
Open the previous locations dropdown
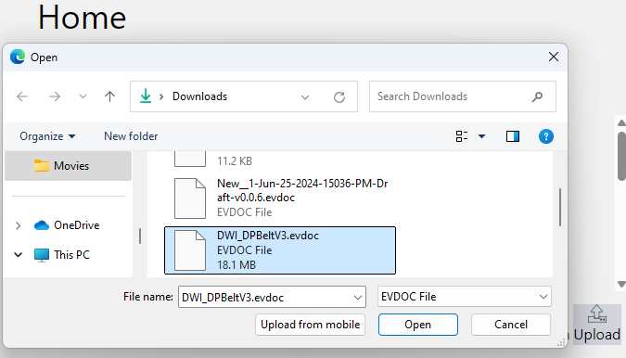click(x=305, y=97)
